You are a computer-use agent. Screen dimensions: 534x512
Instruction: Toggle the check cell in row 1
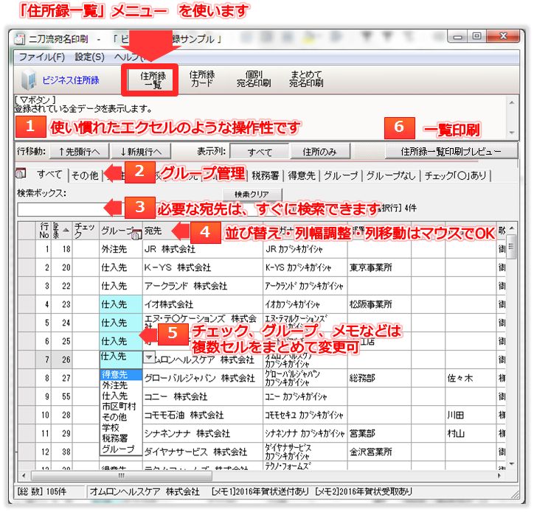[86, 249]
